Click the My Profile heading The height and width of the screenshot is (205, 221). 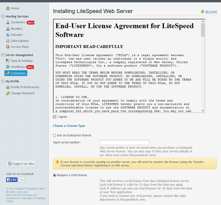click(12, 81)
